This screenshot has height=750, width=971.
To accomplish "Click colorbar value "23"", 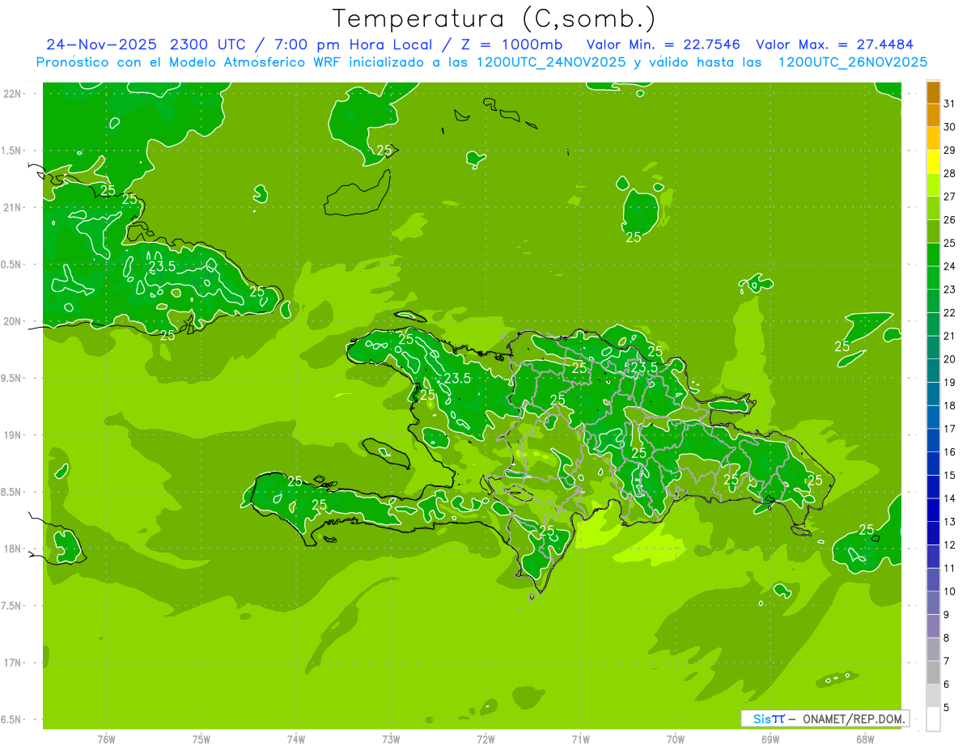I will point(949,290).
